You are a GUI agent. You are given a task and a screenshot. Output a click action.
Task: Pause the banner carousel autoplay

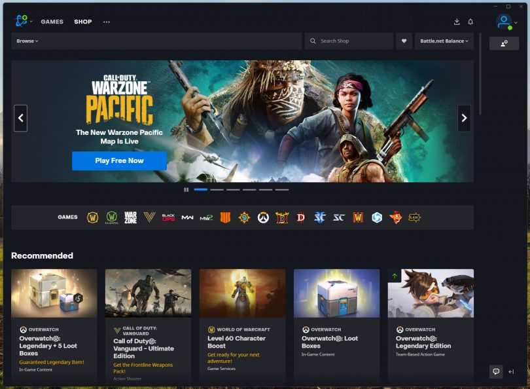pos(186,190)
